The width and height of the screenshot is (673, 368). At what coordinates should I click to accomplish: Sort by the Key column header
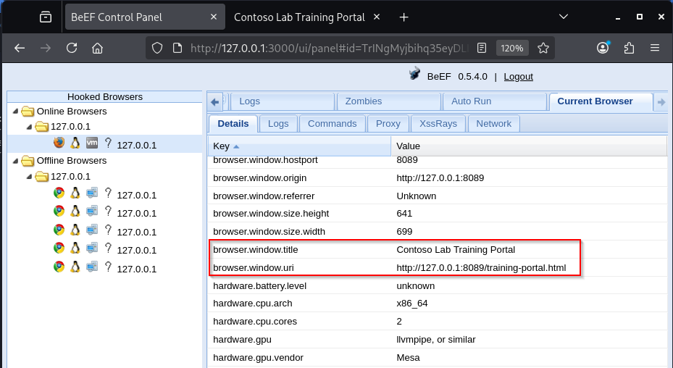pyautogui.click(x=299, y=146)
